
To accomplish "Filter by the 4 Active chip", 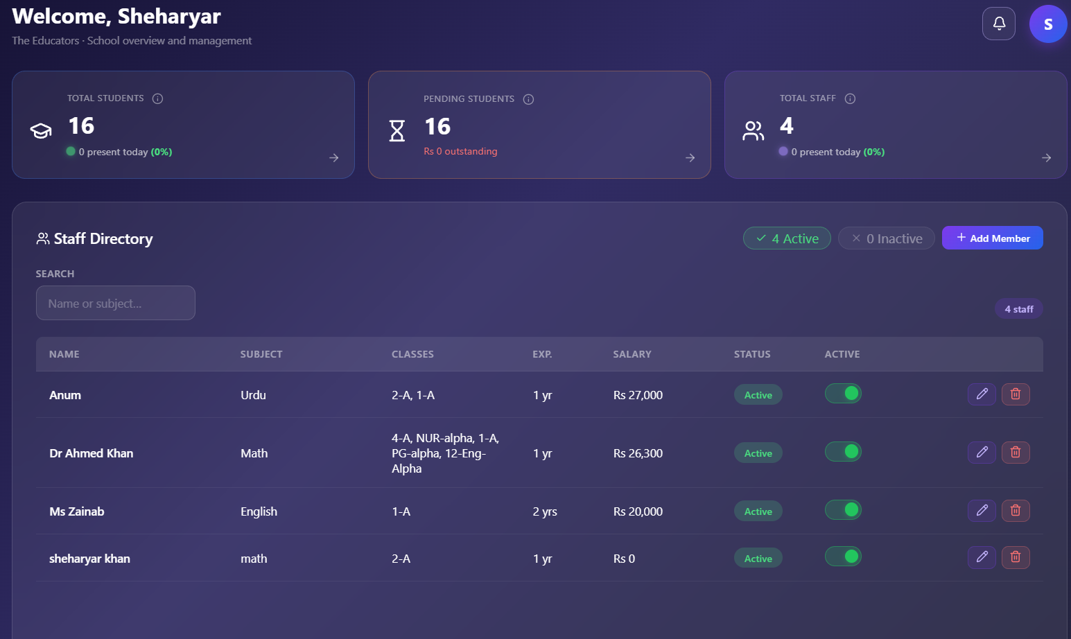I will tap(787, 238).
